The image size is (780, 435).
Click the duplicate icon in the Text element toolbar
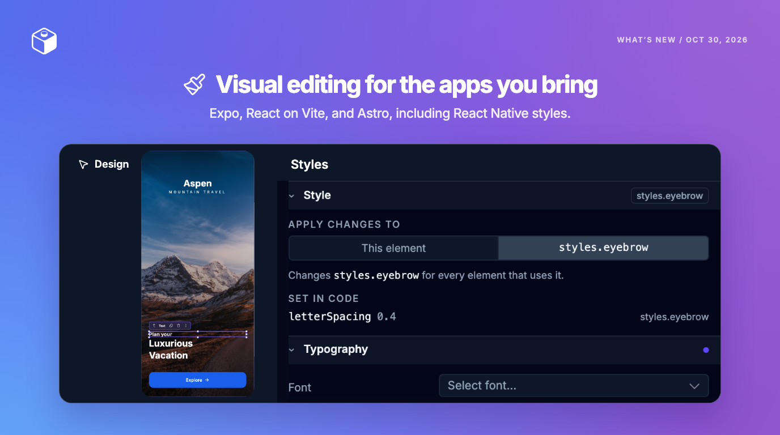tap(171, 326)
